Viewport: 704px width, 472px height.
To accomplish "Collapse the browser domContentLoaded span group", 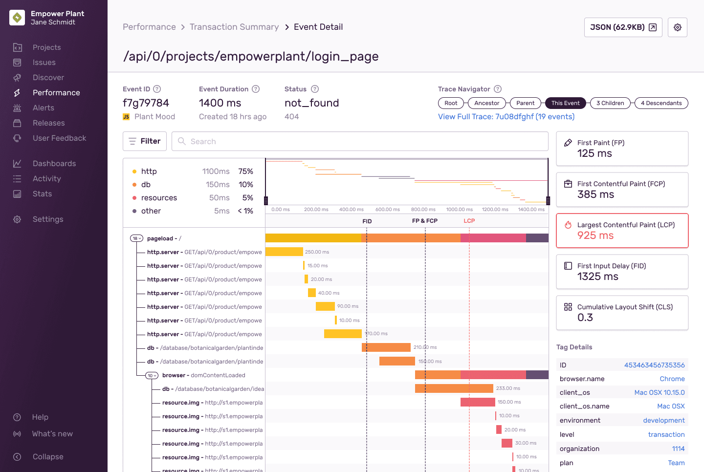I will pyautogui.click(x=152, y=376).
